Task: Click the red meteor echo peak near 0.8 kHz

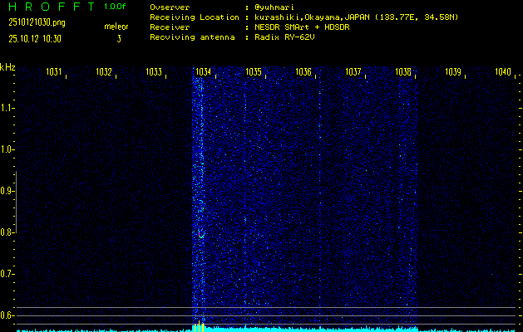Action: pos(199,234)
